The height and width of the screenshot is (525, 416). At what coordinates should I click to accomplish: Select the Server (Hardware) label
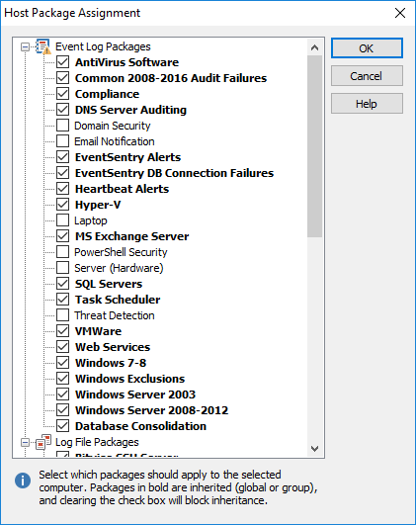click(x=119, y=268)
